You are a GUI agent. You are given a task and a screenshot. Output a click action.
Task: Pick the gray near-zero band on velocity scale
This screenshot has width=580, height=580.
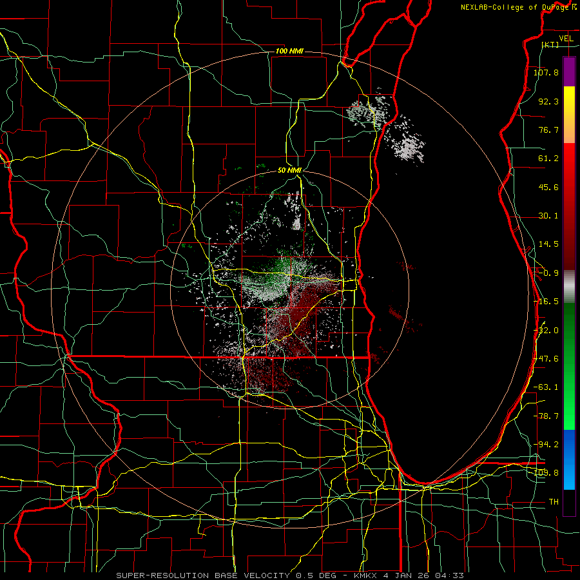[569, 287]
